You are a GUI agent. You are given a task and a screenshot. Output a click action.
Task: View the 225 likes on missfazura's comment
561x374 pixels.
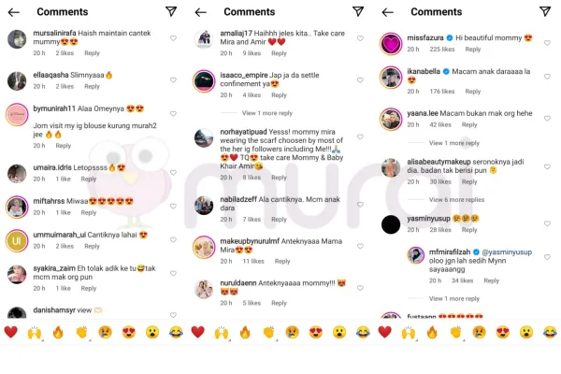[x=442, y=50]
